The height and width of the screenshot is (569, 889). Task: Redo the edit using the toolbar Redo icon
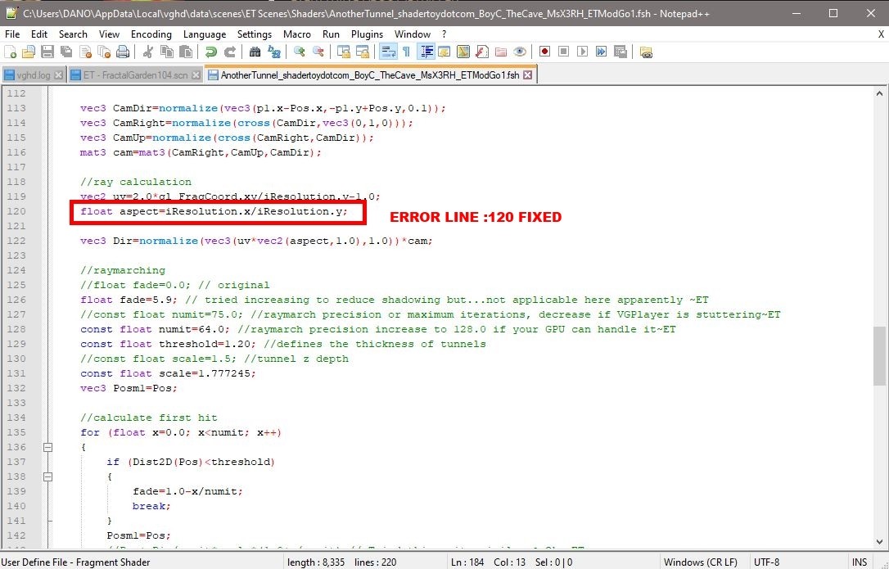pyautogui.click(x=230, y=52)
